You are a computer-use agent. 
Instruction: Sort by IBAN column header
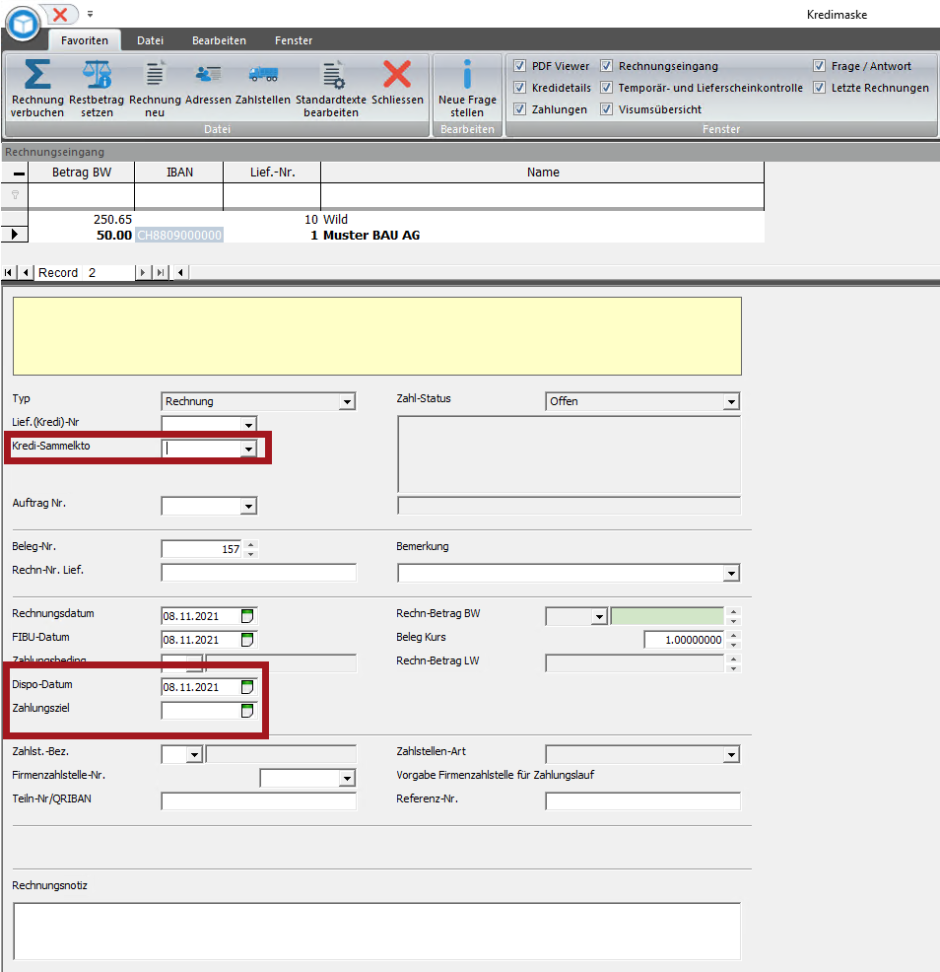179,173
